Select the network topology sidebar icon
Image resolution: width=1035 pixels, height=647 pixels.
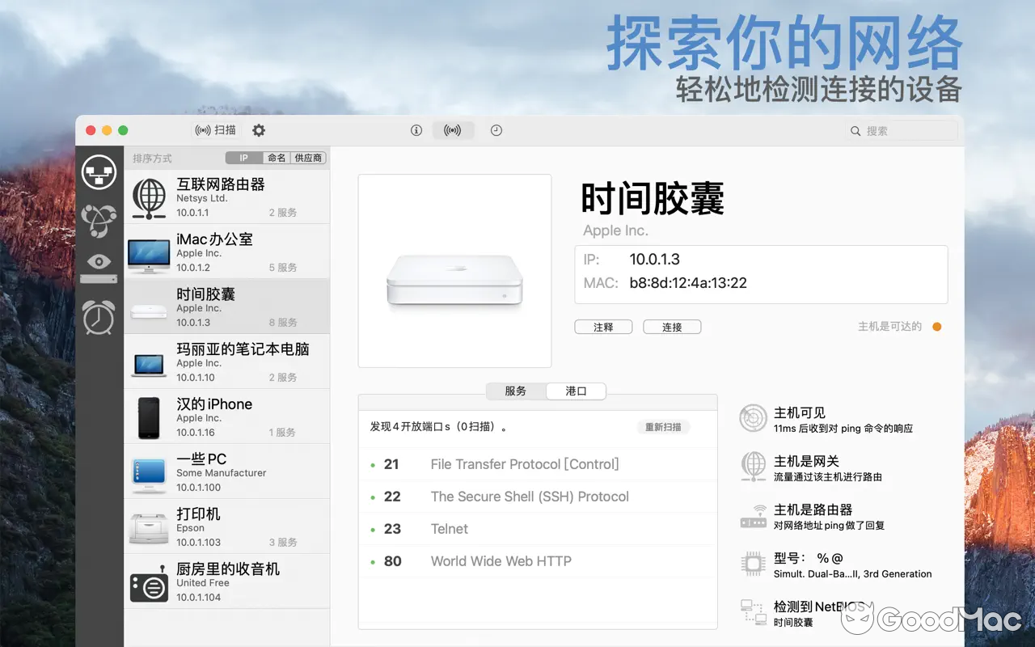[99, 171]
